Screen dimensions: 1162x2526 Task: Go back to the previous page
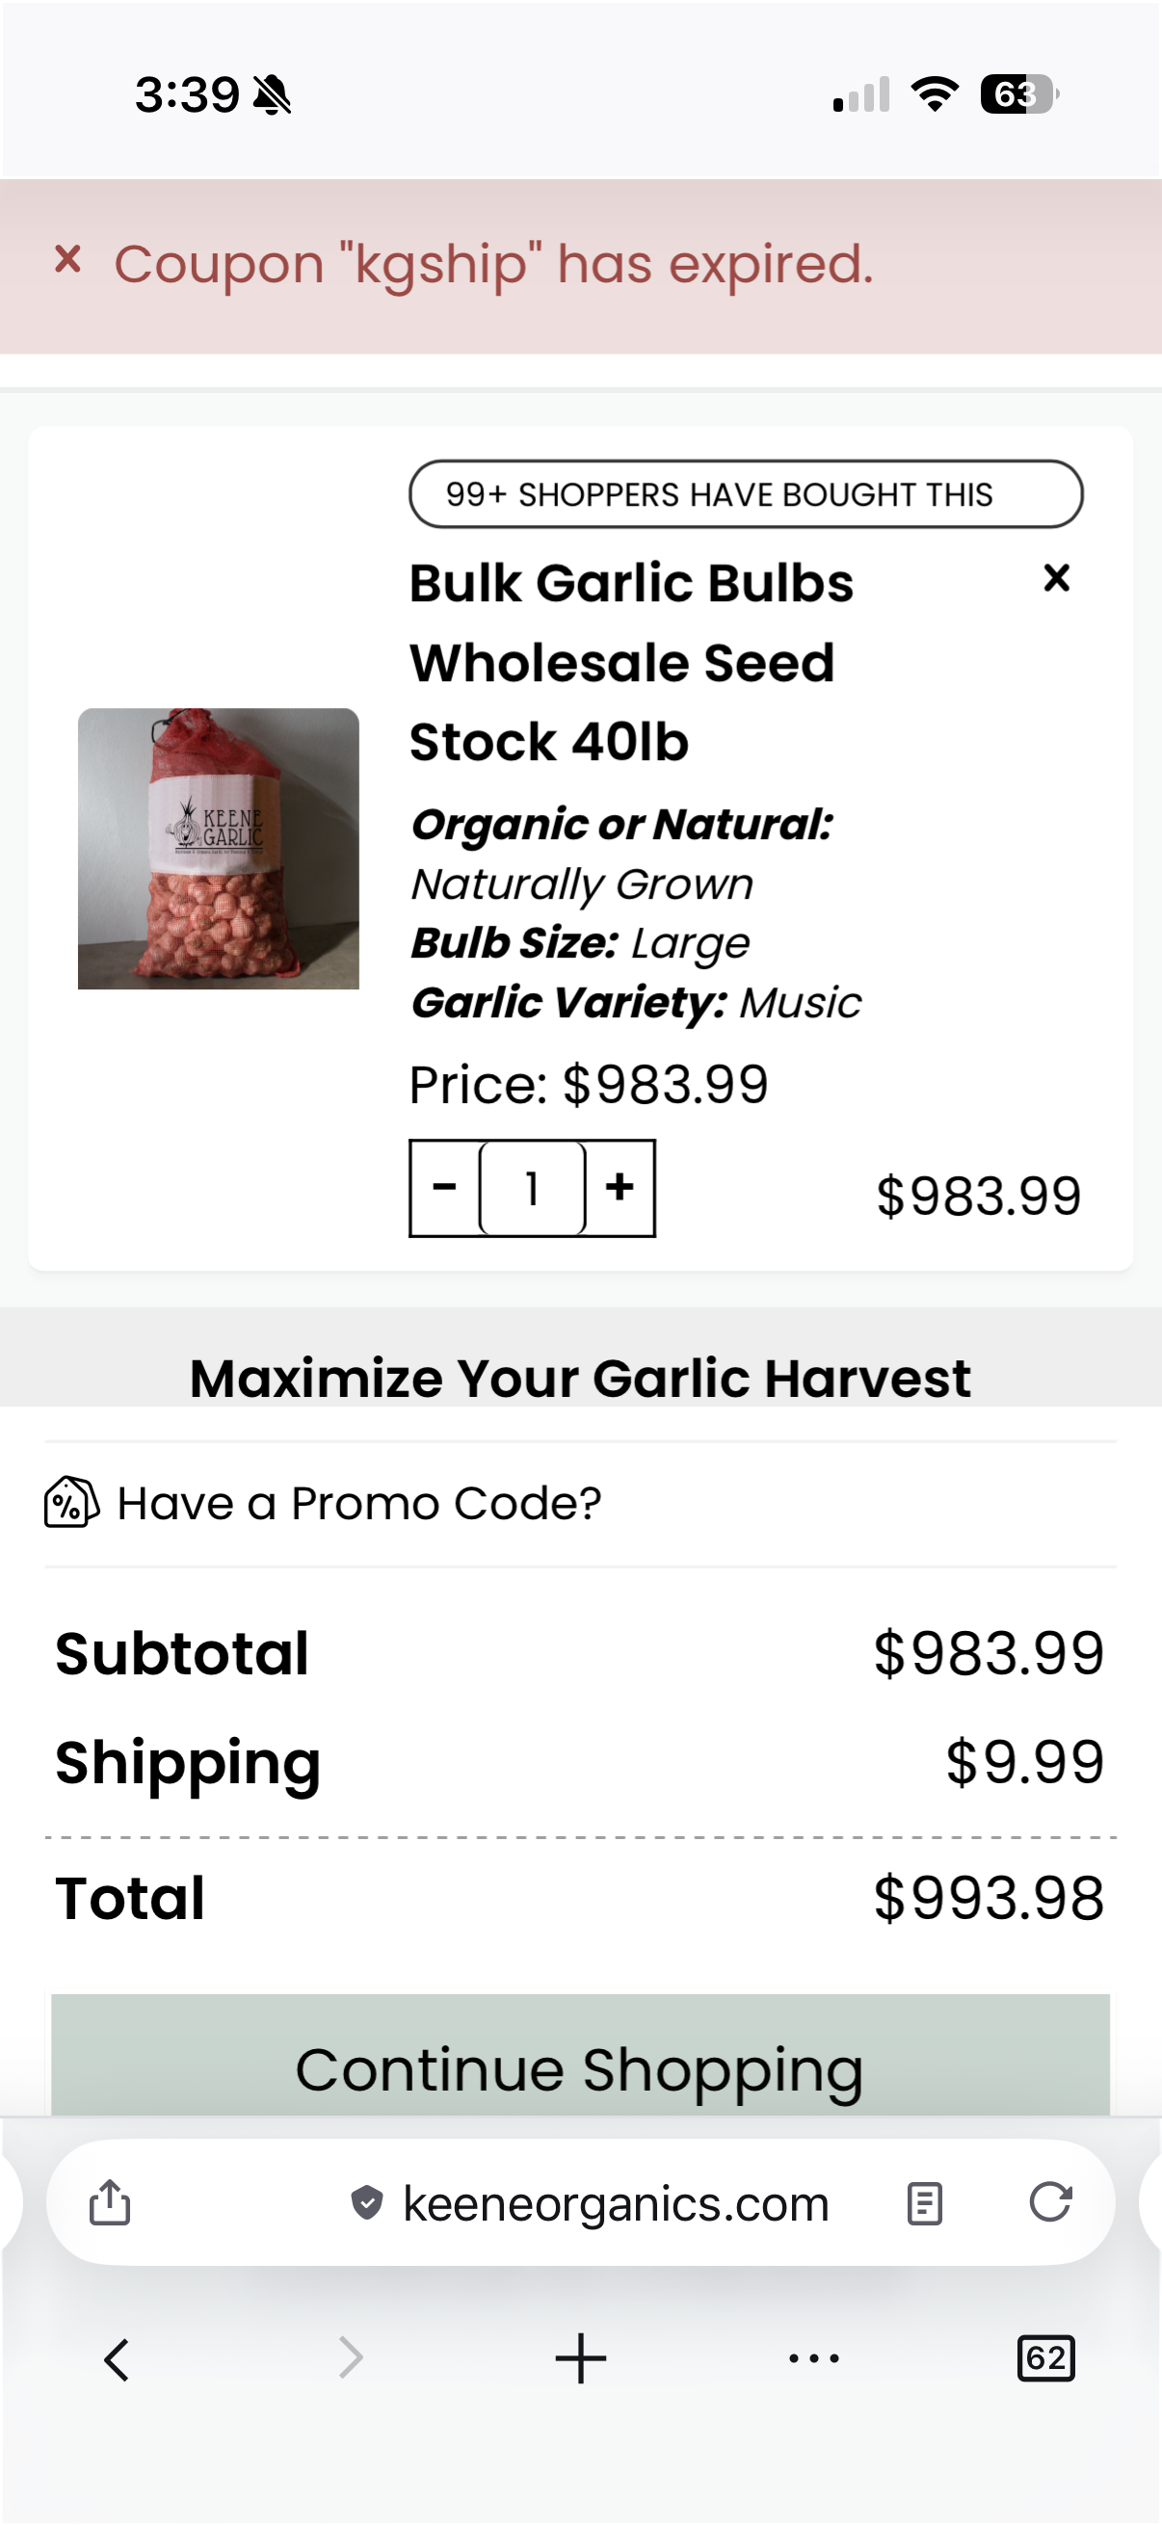click(x=117, y=2358)
